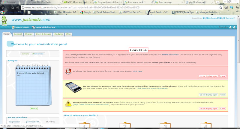Image resolution: width=240 pixels, height=129 pixels.
Task: Open the General admin tab
Action: tap(18, 34)
